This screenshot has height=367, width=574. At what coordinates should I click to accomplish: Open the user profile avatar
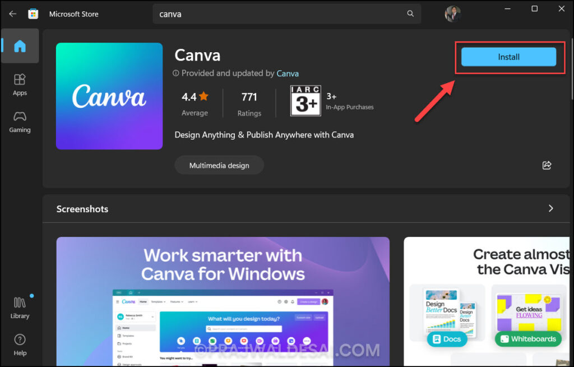click(452, 14)
